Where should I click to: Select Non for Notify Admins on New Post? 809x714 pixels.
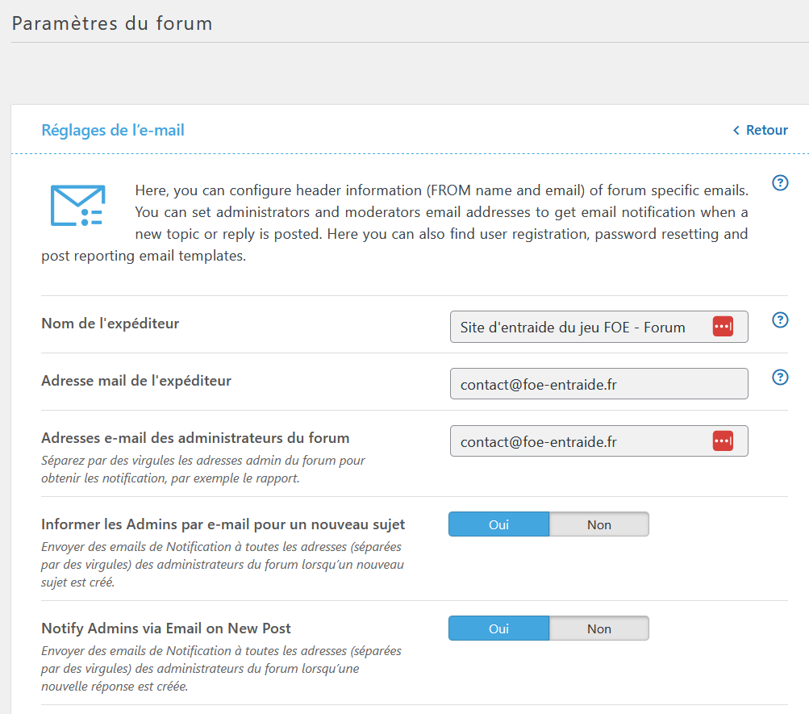(598, 628)
